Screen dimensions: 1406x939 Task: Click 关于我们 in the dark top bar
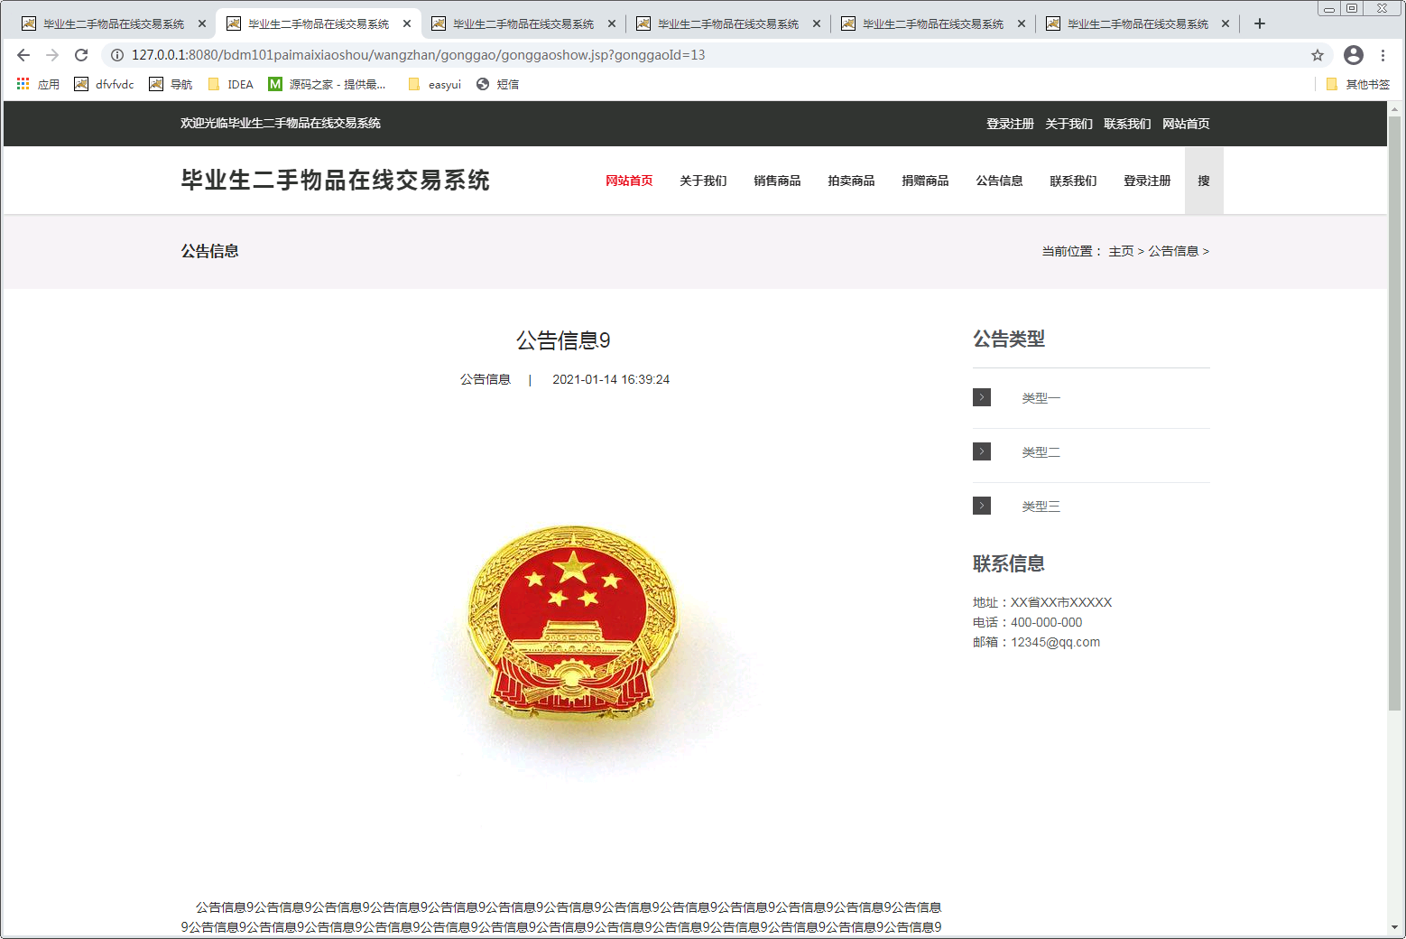click(1068, 124)
